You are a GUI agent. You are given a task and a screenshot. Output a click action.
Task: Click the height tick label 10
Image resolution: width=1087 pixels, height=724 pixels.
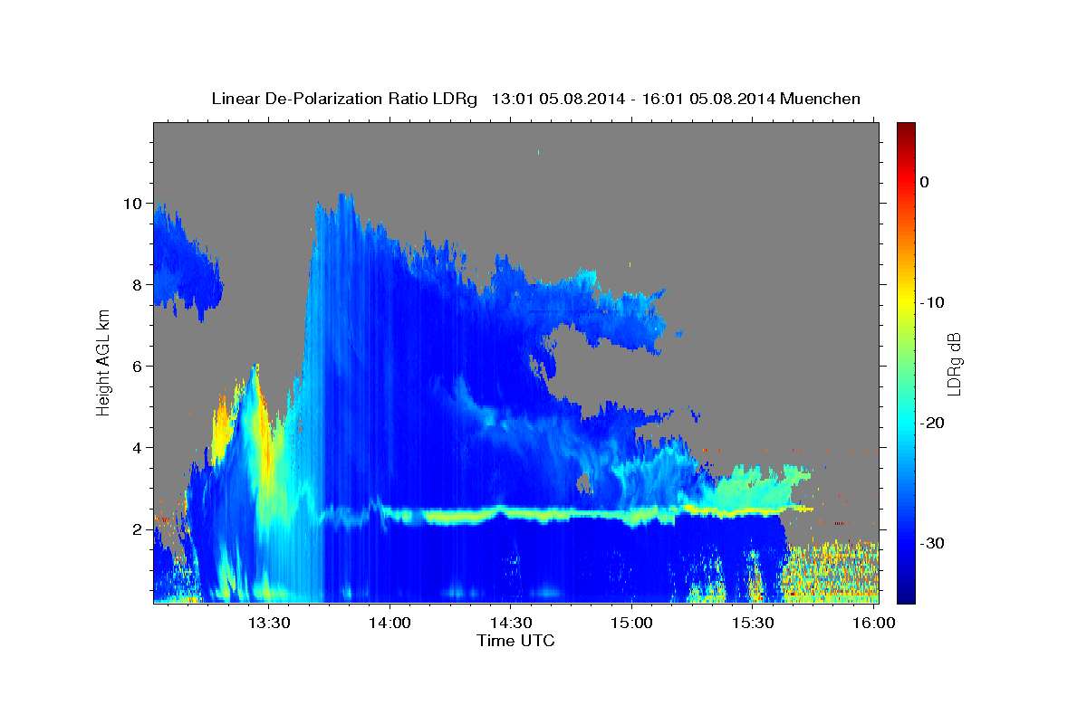(134, 204)
